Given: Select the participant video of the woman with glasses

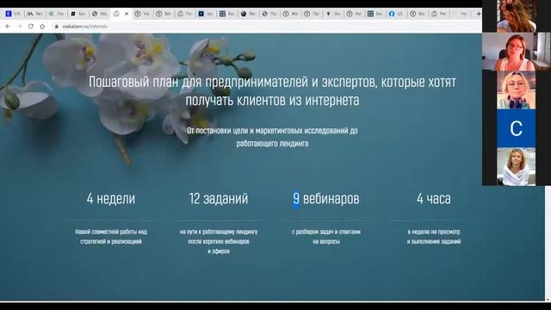Looking at the screenshot, I should pyautogui.click(x=516, y=52).
